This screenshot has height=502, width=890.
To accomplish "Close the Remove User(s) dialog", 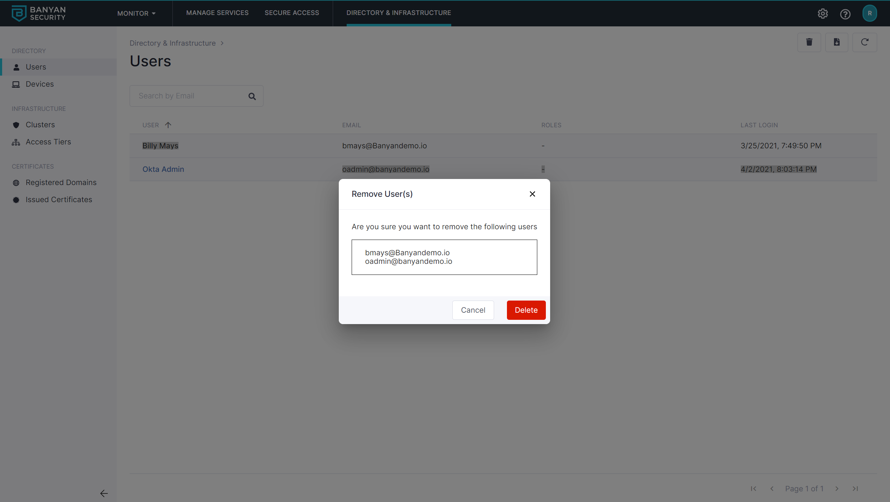I will click(x=532, y=194).
